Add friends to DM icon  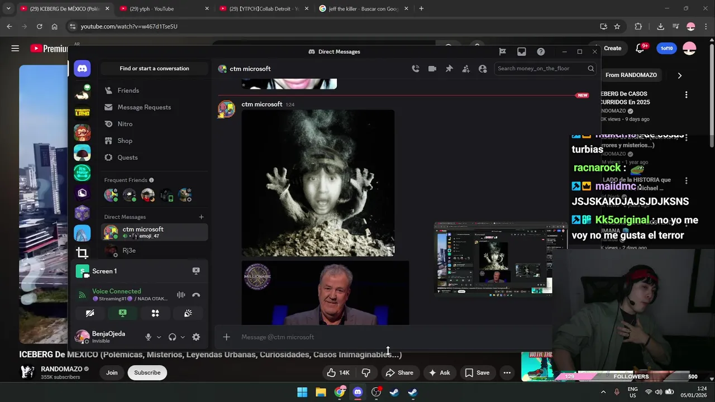pyautogui.click(x=466, y=69)
